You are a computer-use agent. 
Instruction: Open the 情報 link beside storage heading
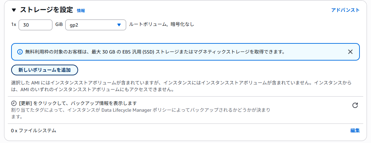tap(81, 10)
